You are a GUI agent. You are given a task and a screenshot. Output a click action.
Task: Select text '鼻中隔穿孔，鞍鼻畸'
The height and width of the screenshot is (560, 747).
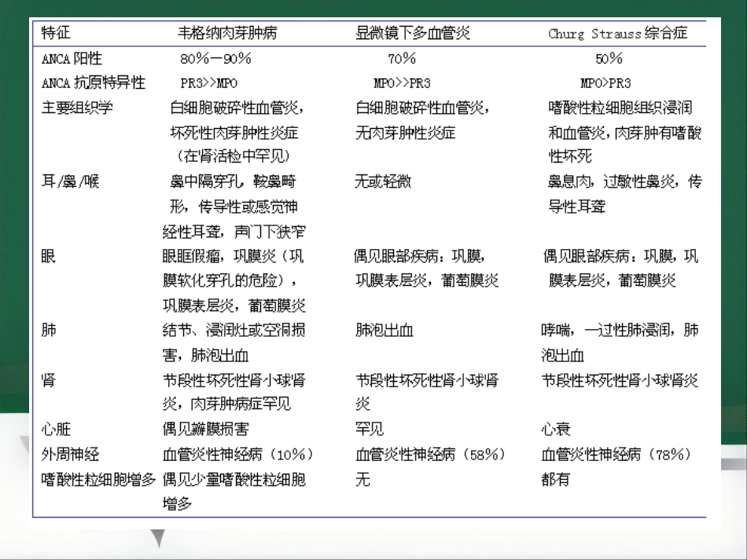coord(233,181)
